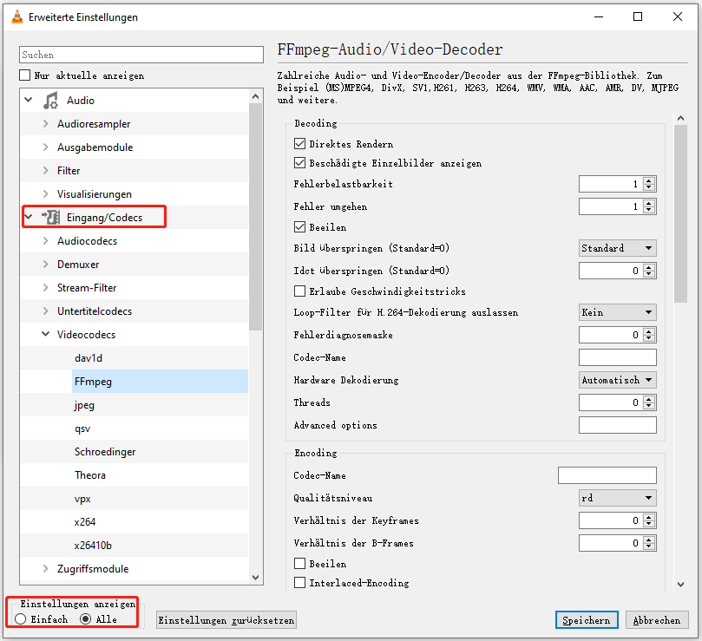
Task: Uncheck Beeilen in Decoding section
Action: pos(299,227)
